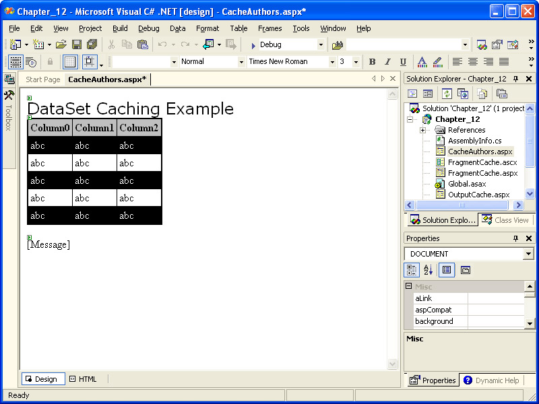Toggle Bold formatting
The image size is (539, 404).
[372, 62]
